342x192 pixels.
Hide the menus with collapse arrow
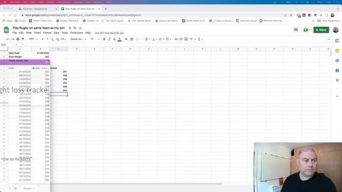pyautogui.click(x=329, y=39)
